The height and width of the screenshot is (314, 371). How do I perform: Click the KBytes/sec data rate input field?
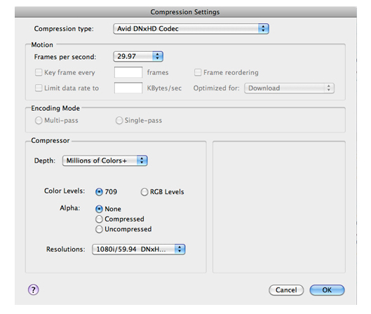(x=128, y=88)
